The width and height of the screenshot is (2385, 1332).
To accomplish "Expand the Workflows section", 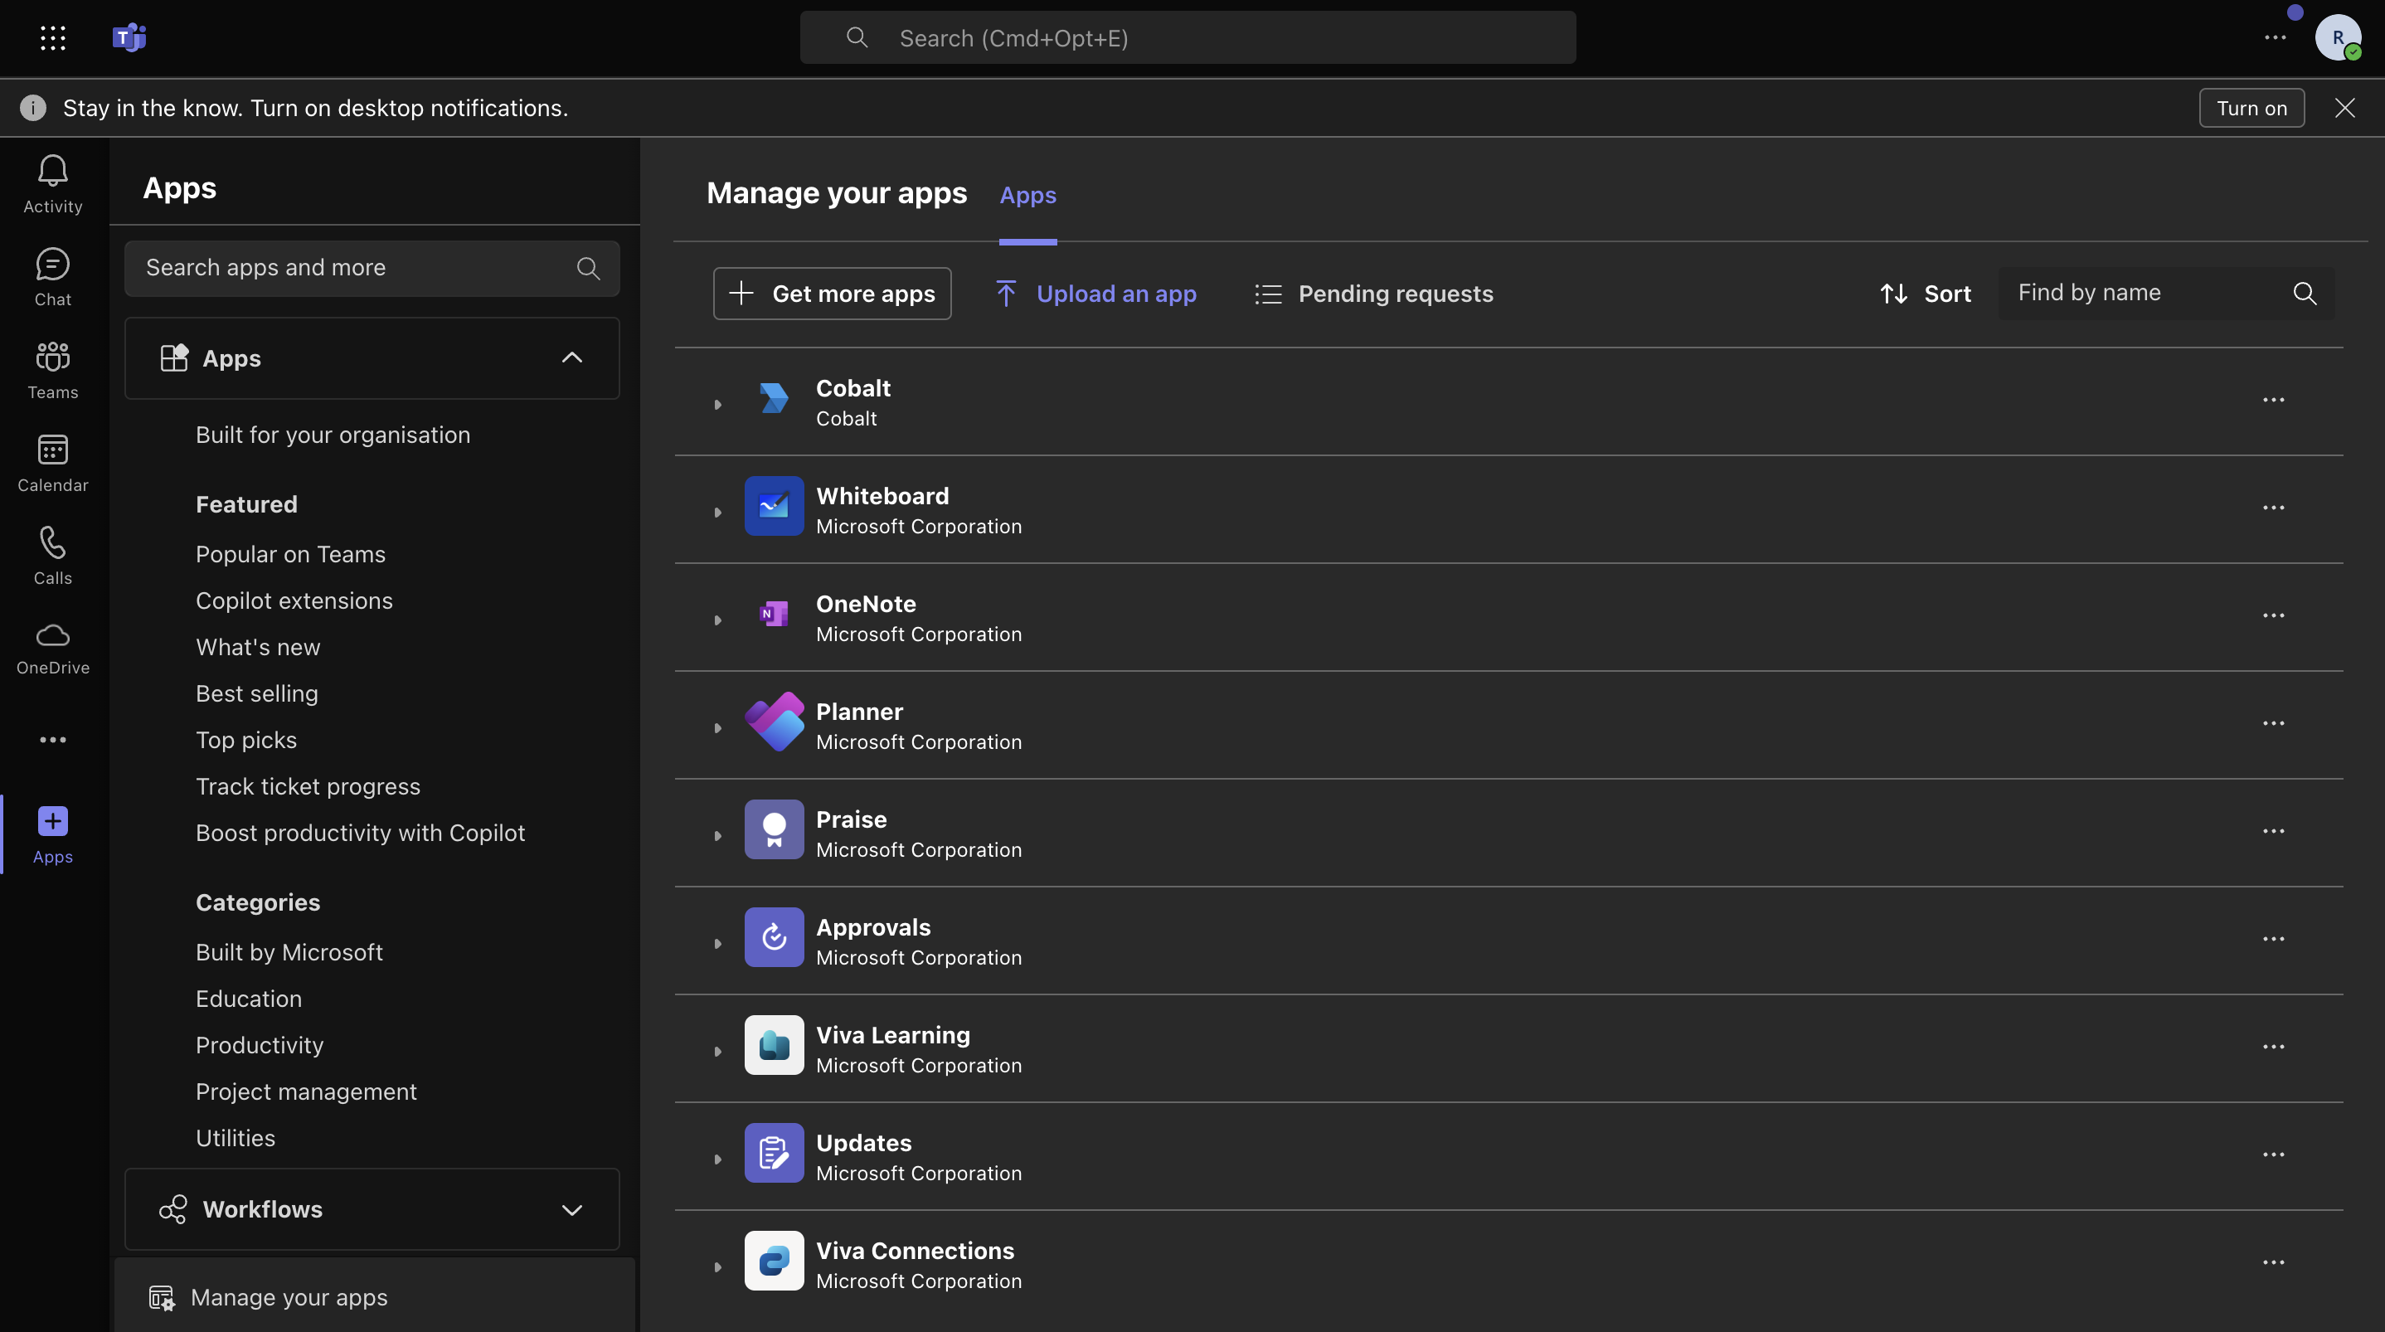I will click(x=571, y=1208).
